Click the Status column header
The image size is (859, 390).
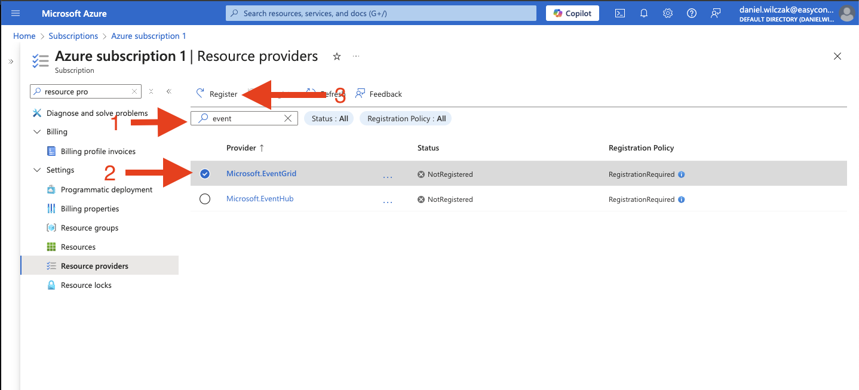[428, 148]
